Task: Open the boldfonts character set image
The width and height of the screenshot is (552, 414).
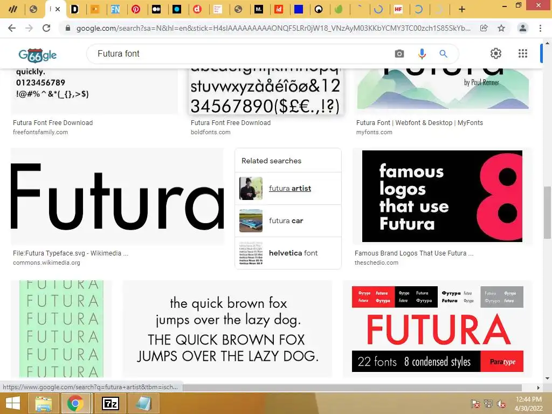Action: pos(266,92)
